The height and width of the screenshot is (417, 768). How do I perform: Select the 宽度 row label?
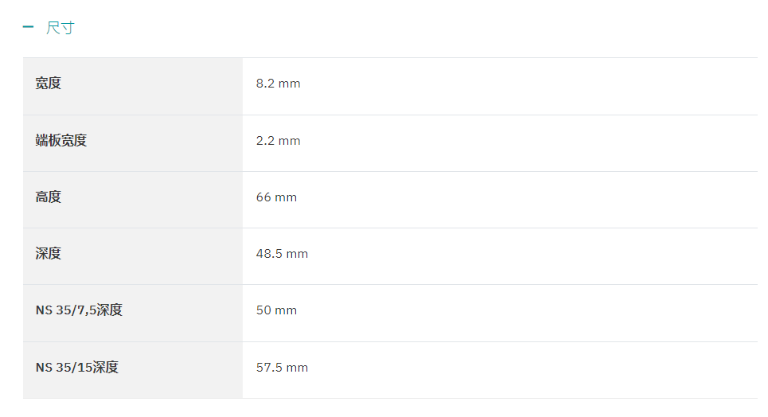[48, 84]
